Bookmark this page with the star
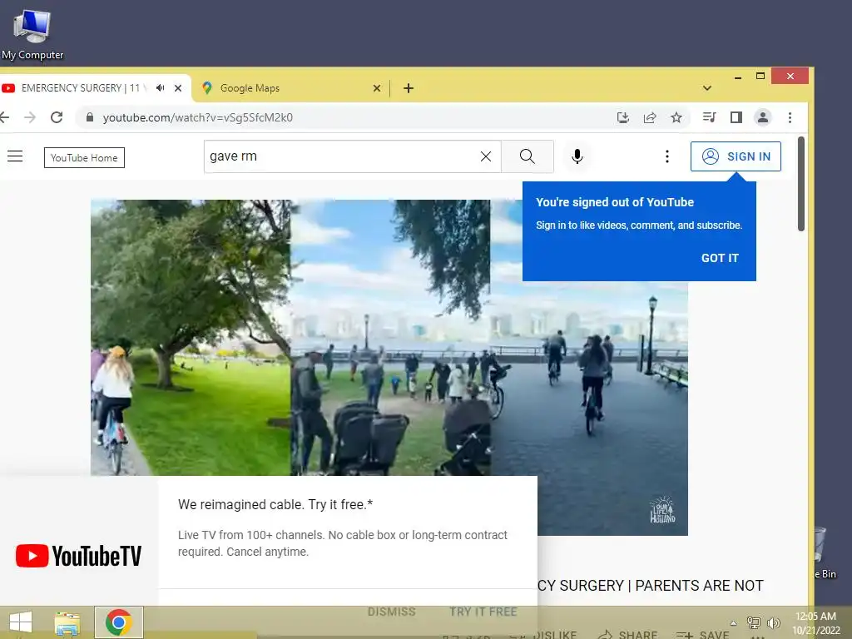Screen dimensions: 852x639 coord(676,117)
